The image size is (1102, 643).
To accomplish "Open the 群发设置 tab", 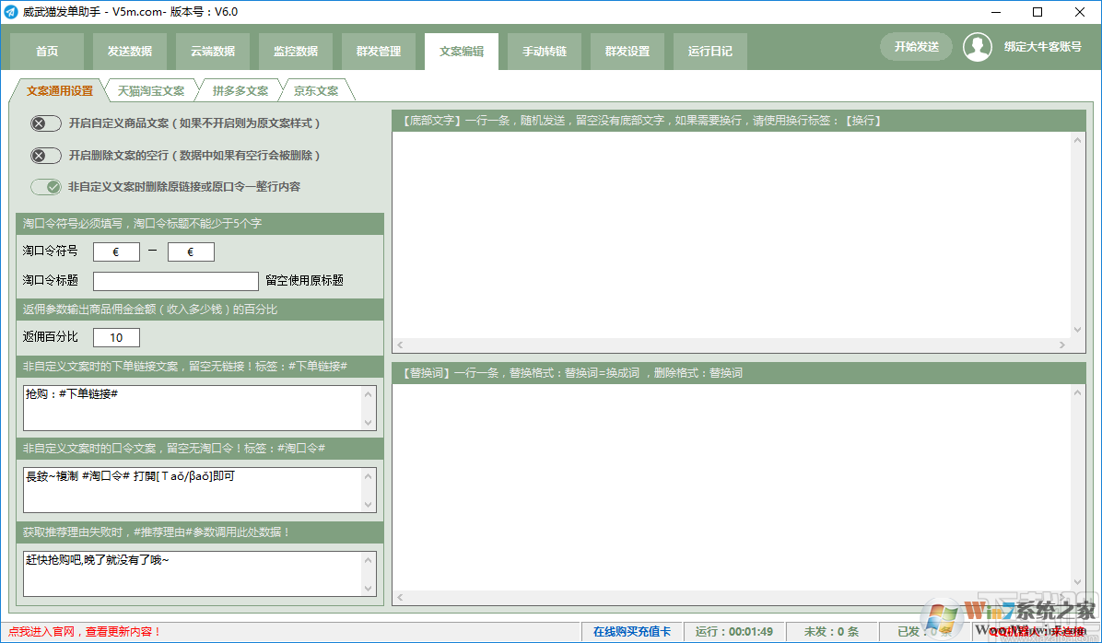I will [627, 52].
